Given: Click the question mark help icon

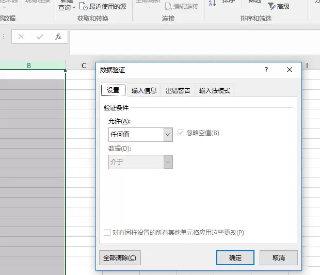Looking at the screenshot, I should click(266, 70).
